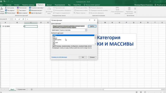Click column header D
This screenshot has height=93, width=166.
[x=41, y=22]
